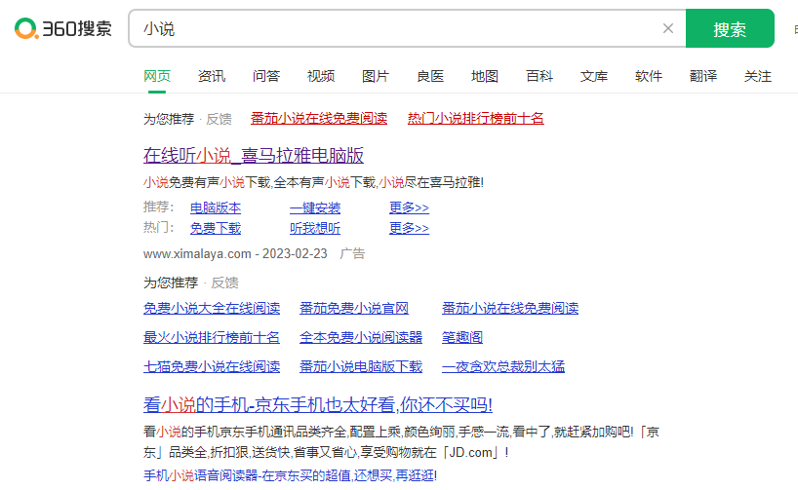The width and height of the screenshot is (798, 490).
Task: Click 反馈 next to the top 为您推荐
Action: 219,119
